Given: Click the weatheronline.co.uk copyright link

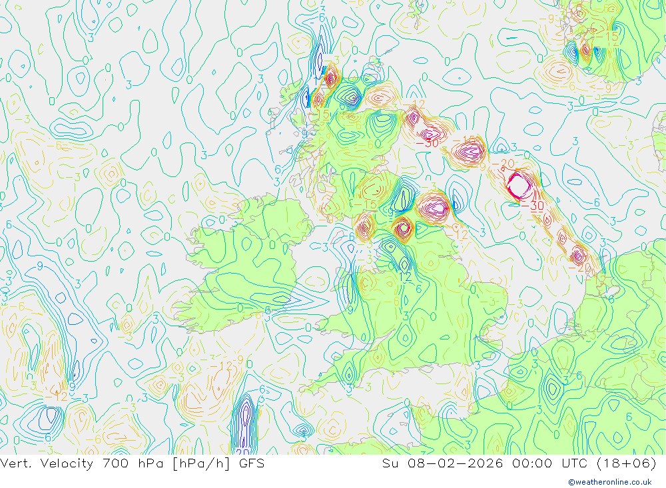Looking at the screenshot, I should pos(610,482).
